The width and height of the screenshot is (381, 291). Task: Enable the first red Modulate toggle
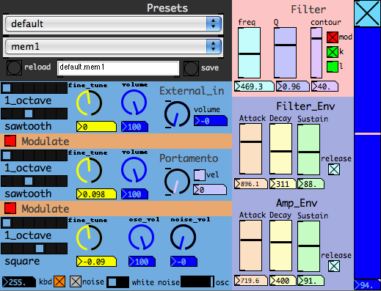(x=10, y=141)
